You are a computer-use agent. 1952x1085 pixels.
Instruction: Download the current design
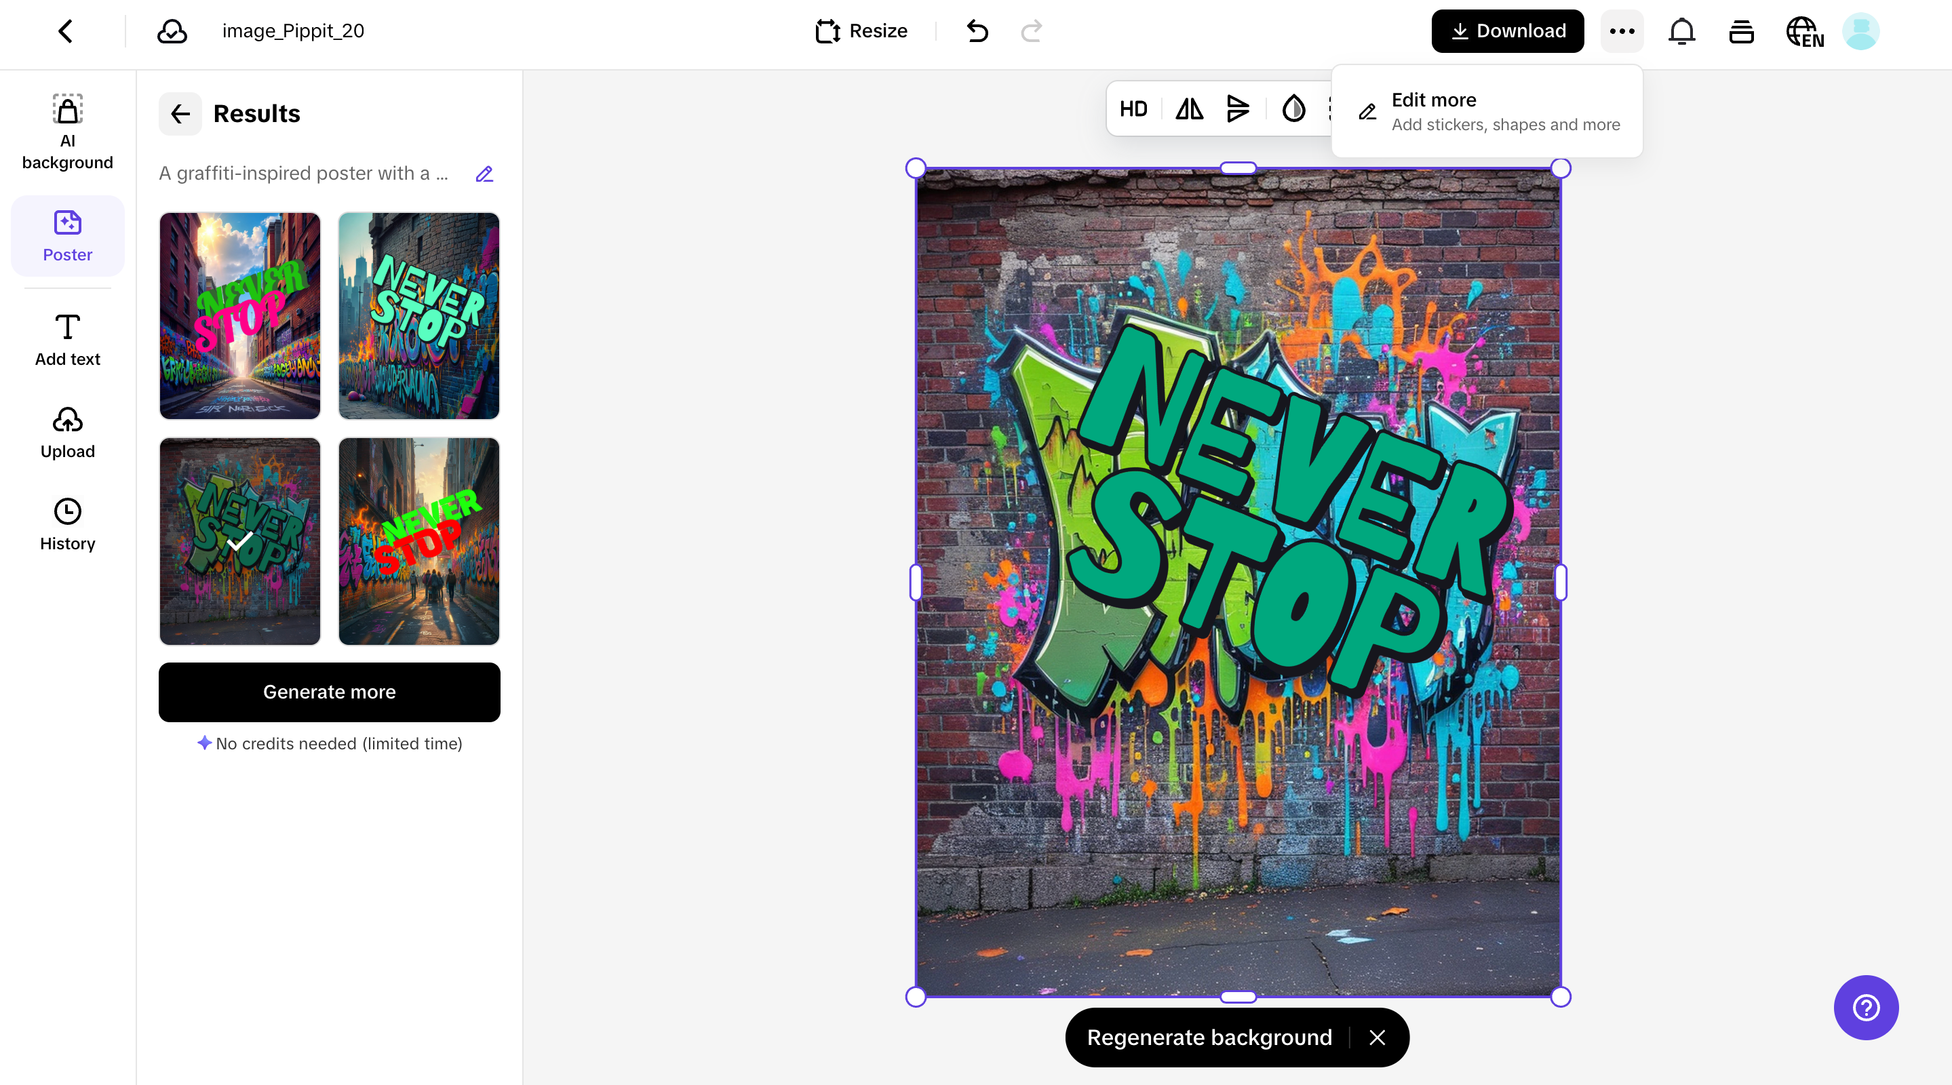[x=1506, y=31]
